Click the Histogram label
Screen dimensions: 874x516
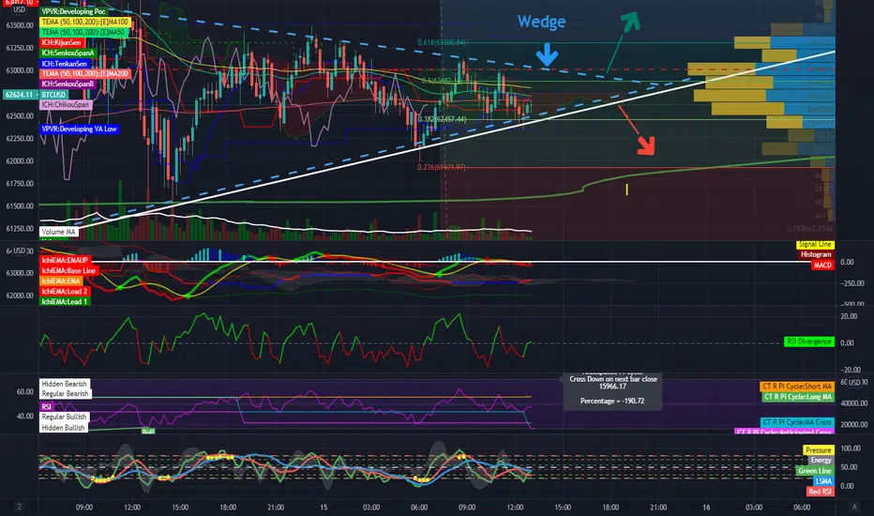pos(816,254)
